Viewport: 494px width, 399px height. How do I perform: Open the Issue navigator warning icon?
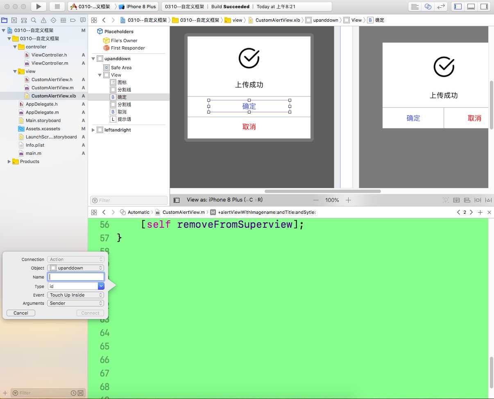tap(43, 20)
